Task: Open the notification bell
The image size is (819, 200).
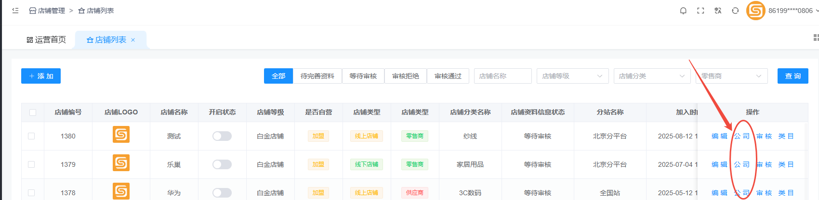Action: tap(683, 11)
